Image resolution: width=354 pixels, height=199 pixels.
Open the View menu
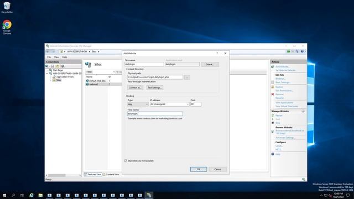click(56, 57)
